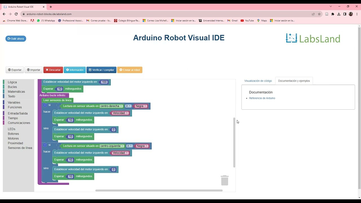Click the page vertical scrollbar
Viewport: 361px width, 203px height.
pyautogui.click(x=359, y=109)
